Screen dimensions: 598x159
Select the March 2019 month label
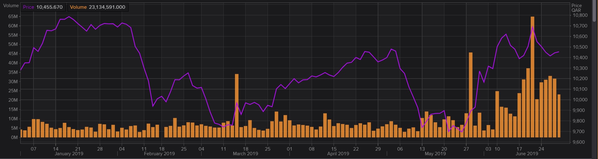pos(245,154)
